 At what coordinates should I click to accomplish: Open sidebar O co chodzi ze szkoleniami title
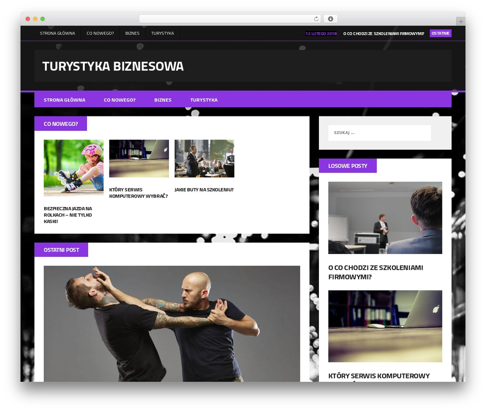click(376, 272)
